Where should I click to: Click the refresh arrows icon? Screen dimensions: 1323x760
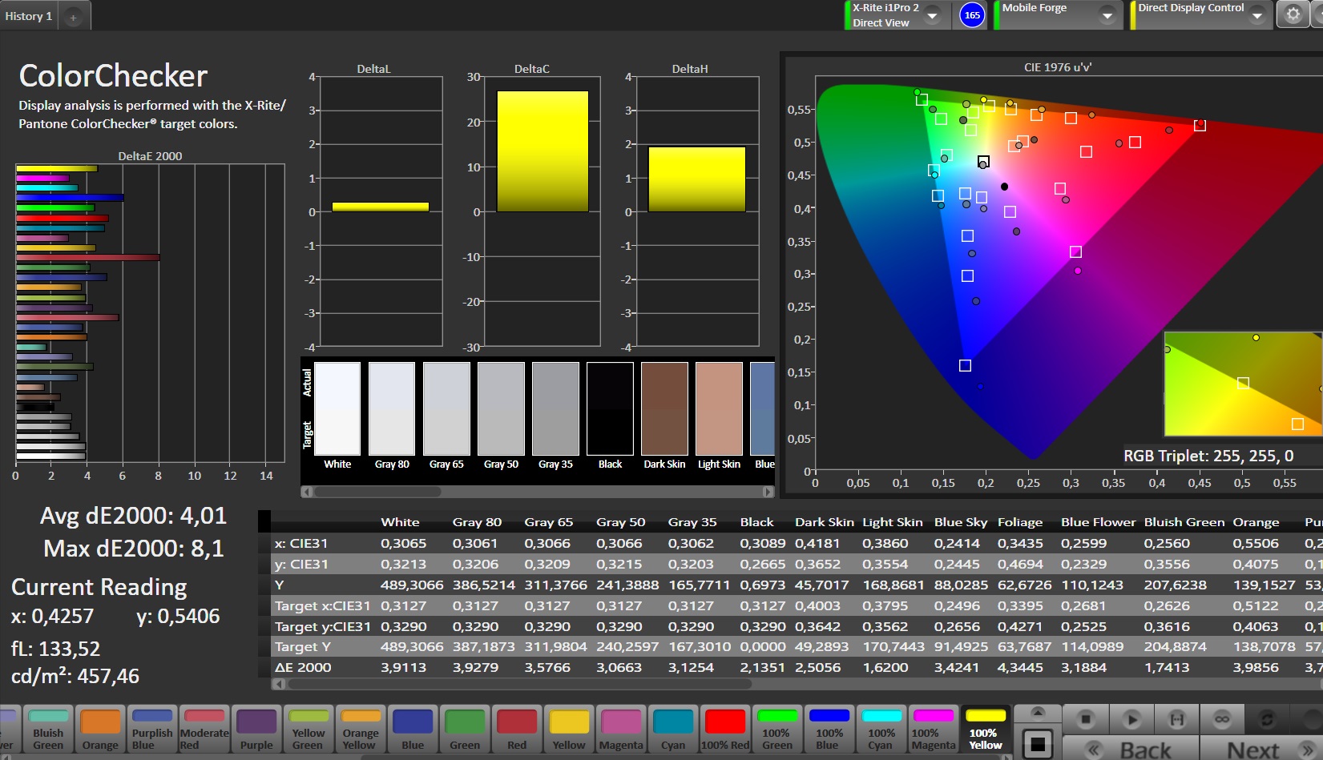(x=1267, y=719)
